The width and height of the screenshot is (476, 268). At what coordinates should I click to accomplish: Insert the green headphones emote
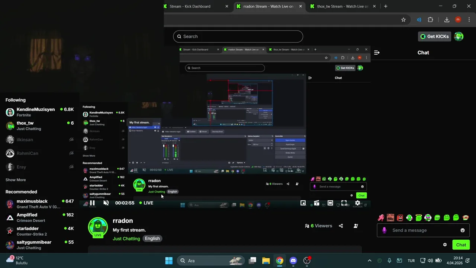pos(409,217)
